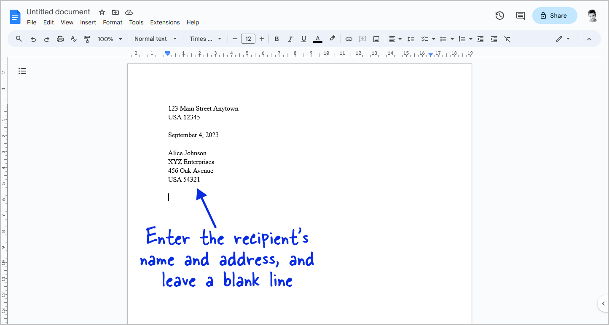Click the Share button

[x=555, y=15]
